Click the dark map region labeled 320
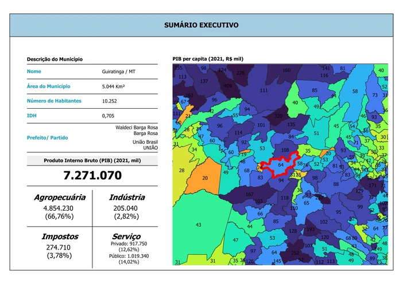Image resolution: width=403 pixels, height=284 pixels. [x=278, y=116]
